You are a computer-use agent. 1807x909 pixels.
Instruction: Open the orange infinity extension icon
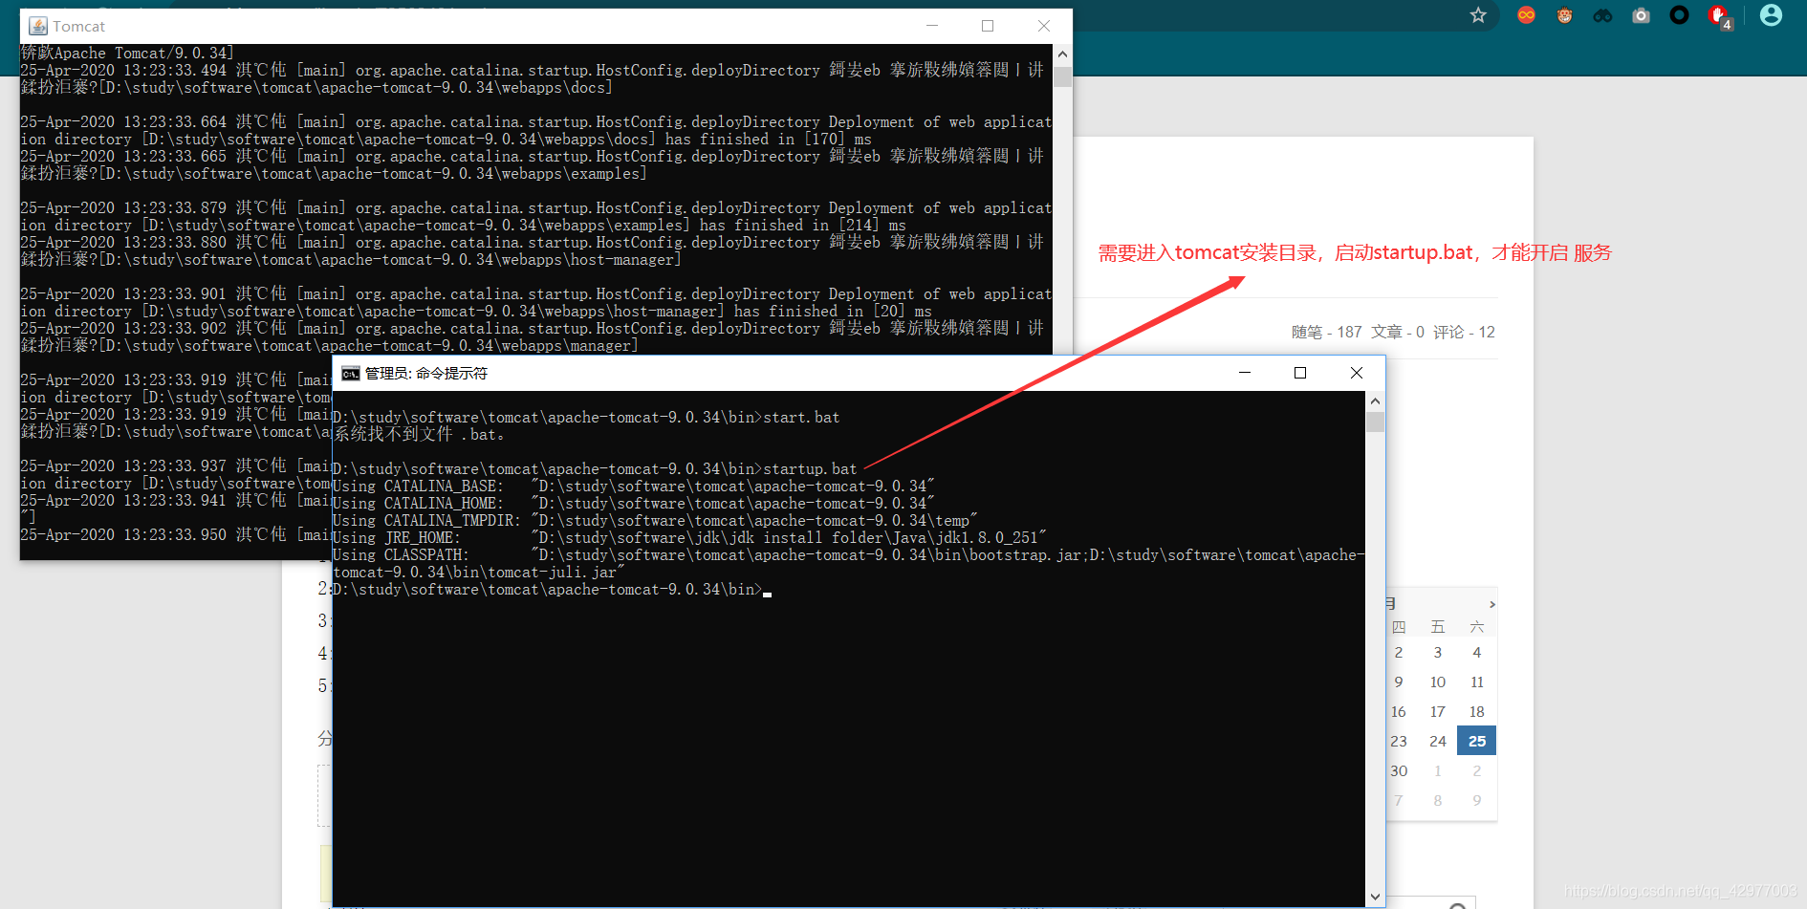[x=1526, y=15]
